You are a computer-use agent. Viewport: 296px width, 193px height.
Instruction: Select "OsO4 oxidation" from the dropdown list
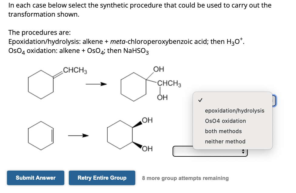(x=226, y=121)
